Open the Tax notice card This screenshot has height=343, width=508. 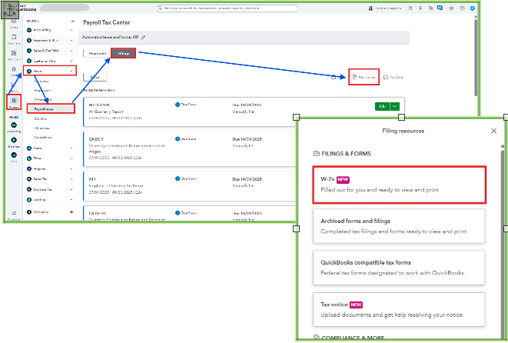(399, 309)
